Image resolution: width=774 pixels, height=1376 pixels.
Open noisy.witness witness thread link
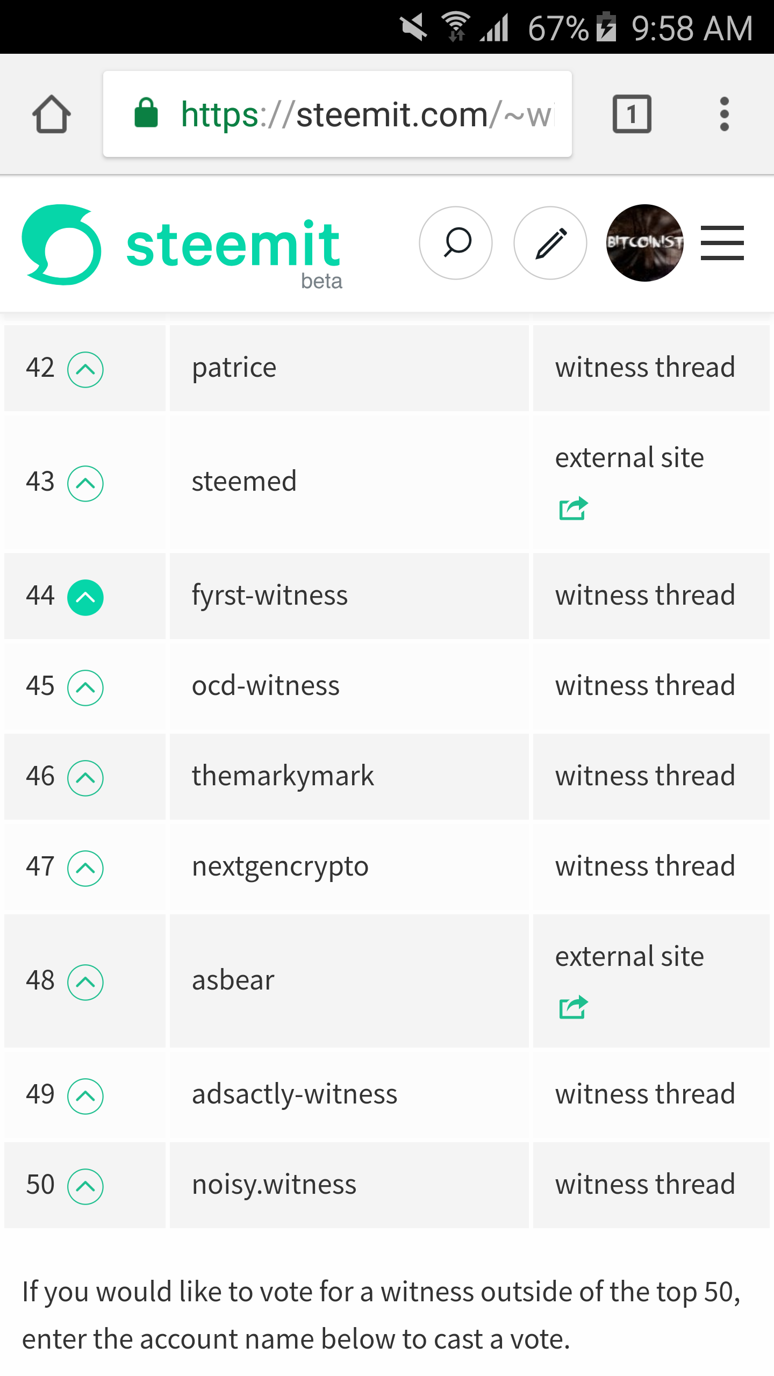click(645, 1184)
